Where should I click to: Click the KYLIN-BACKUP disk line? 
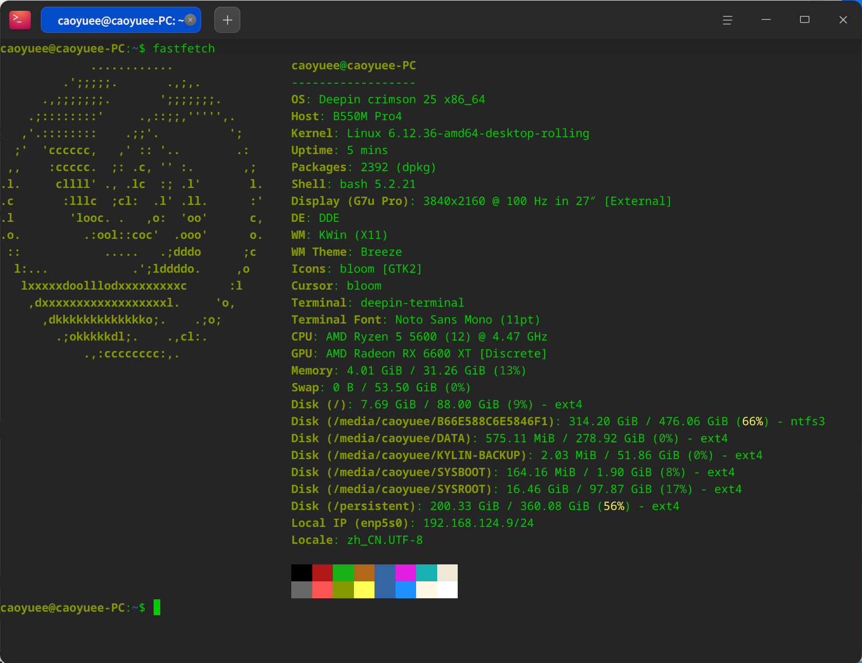click(x=527, y=456)
